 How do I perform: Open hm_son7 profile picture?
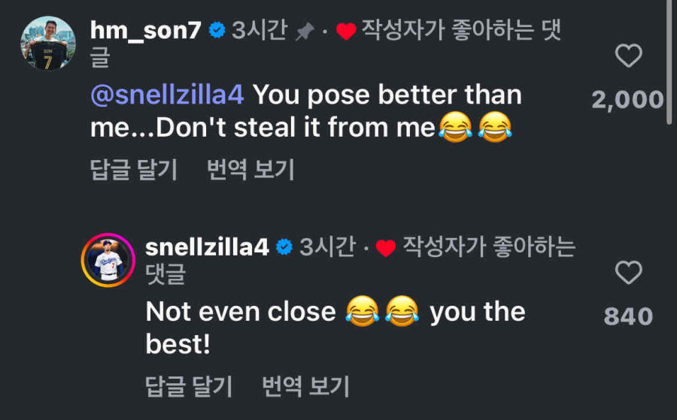click(48, 43)
